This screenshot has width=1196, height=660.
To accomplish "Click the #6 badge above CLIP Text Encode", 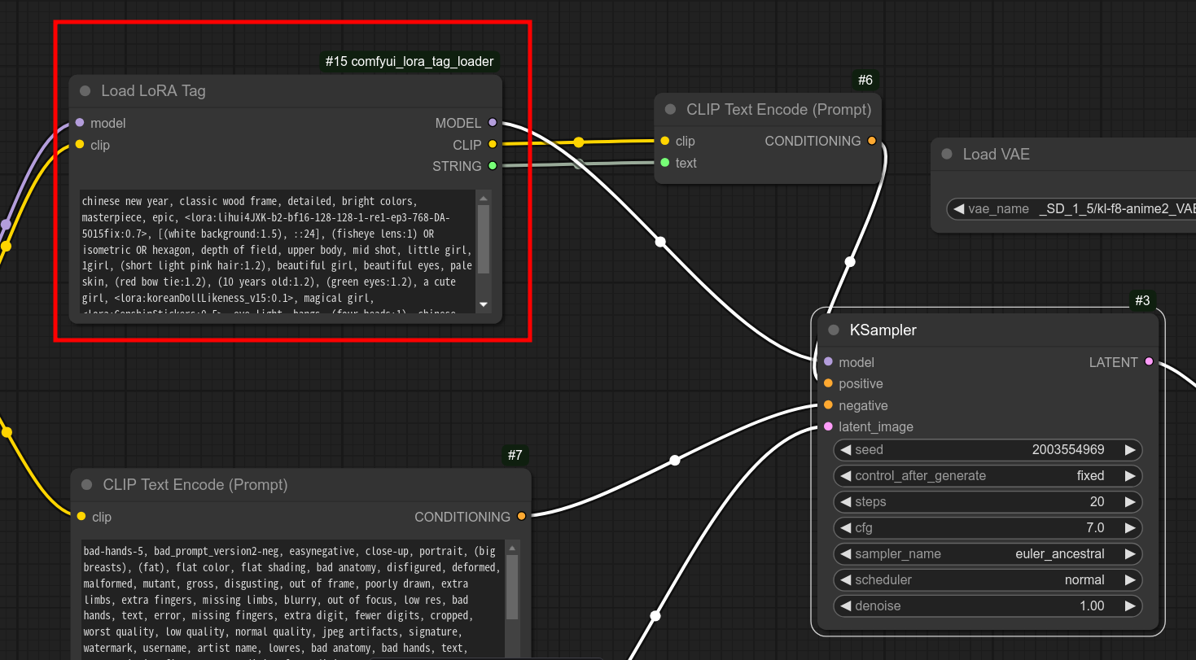I will point(865,80).
